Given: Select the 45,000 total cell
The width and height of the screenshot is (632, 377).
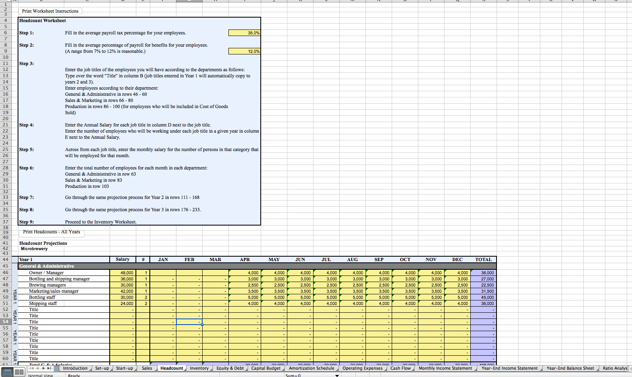Looking at the screenshot, I should click(483, 297).
